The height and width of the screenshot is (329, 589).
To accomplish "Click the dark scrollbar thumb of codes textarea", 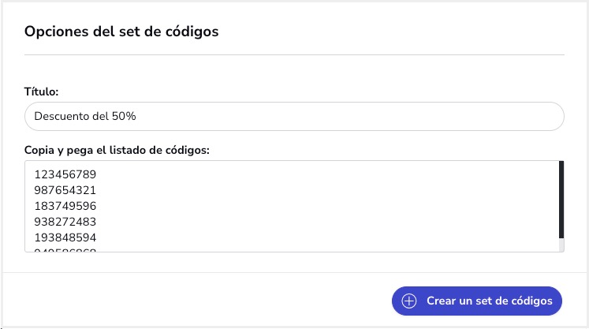I will click(x=561, y=200).
